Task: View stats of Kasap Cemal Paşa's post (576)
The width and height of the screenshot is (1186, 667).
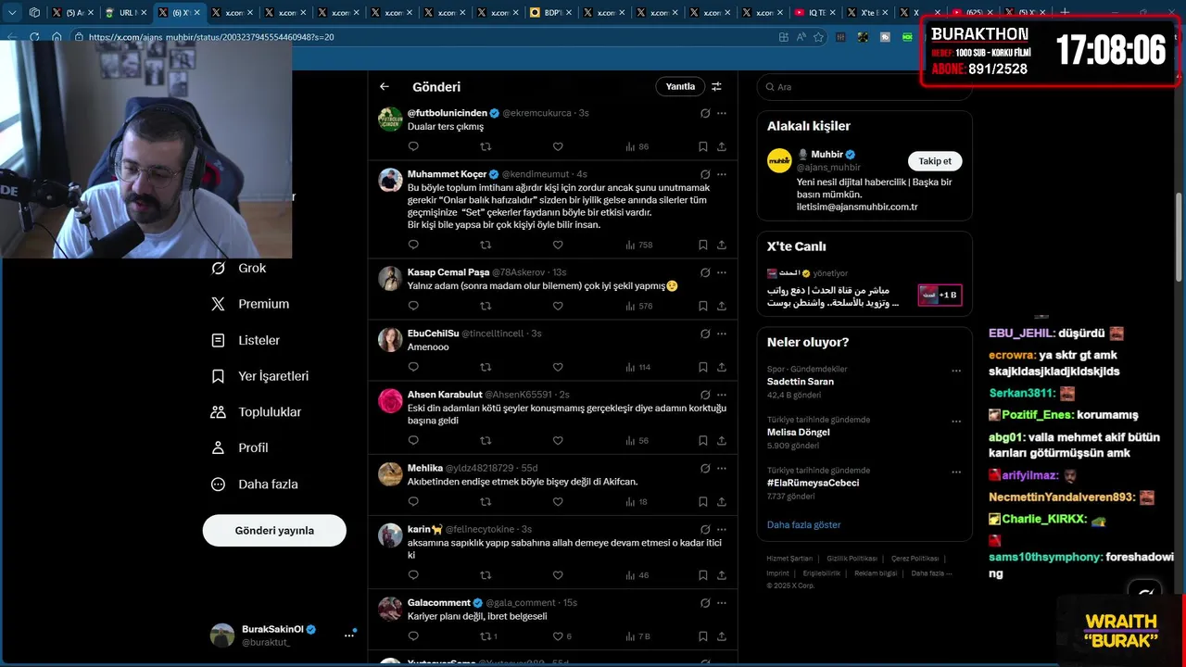Action: tap(639, 306)
